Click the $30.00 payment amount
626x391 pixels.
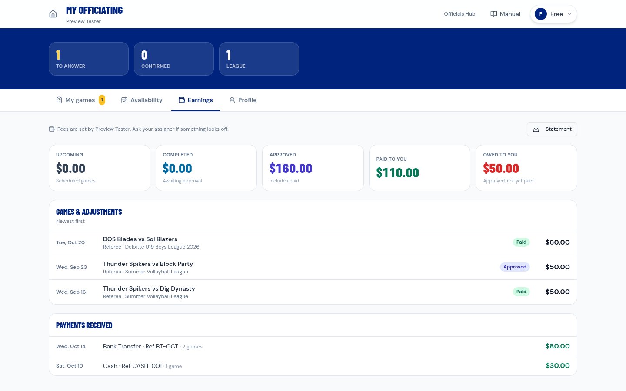click(x=558, y=366)
